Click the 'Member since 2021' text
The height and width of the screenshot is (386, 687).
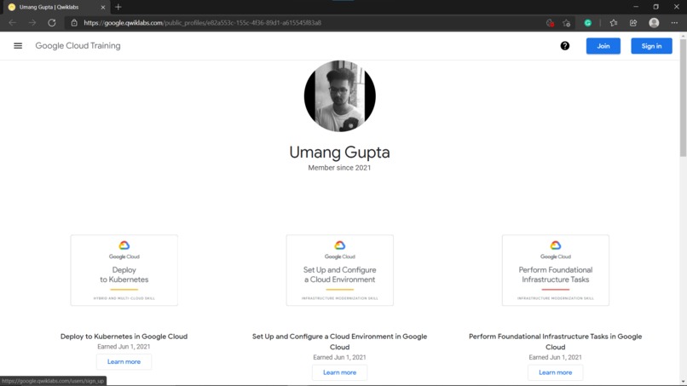[x=339, y=168]
